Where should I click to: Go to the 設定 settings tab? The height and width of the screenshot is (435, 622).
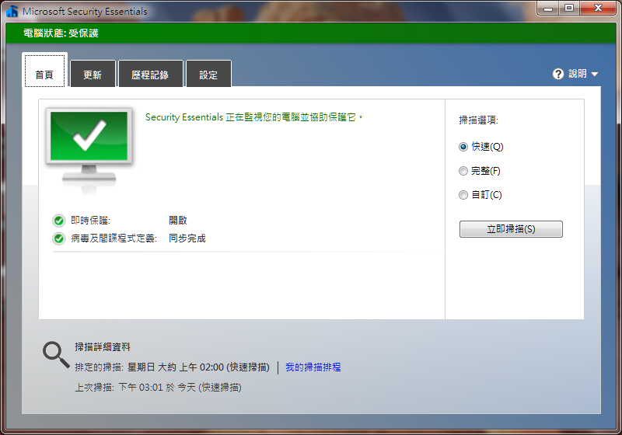point(208,75)
